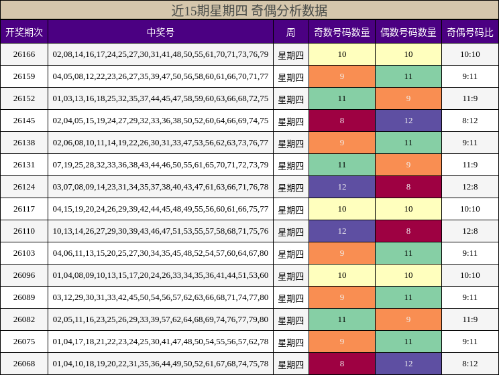Click the even count 9 in row 26131

pyautogui.click(x=408, y=165)
